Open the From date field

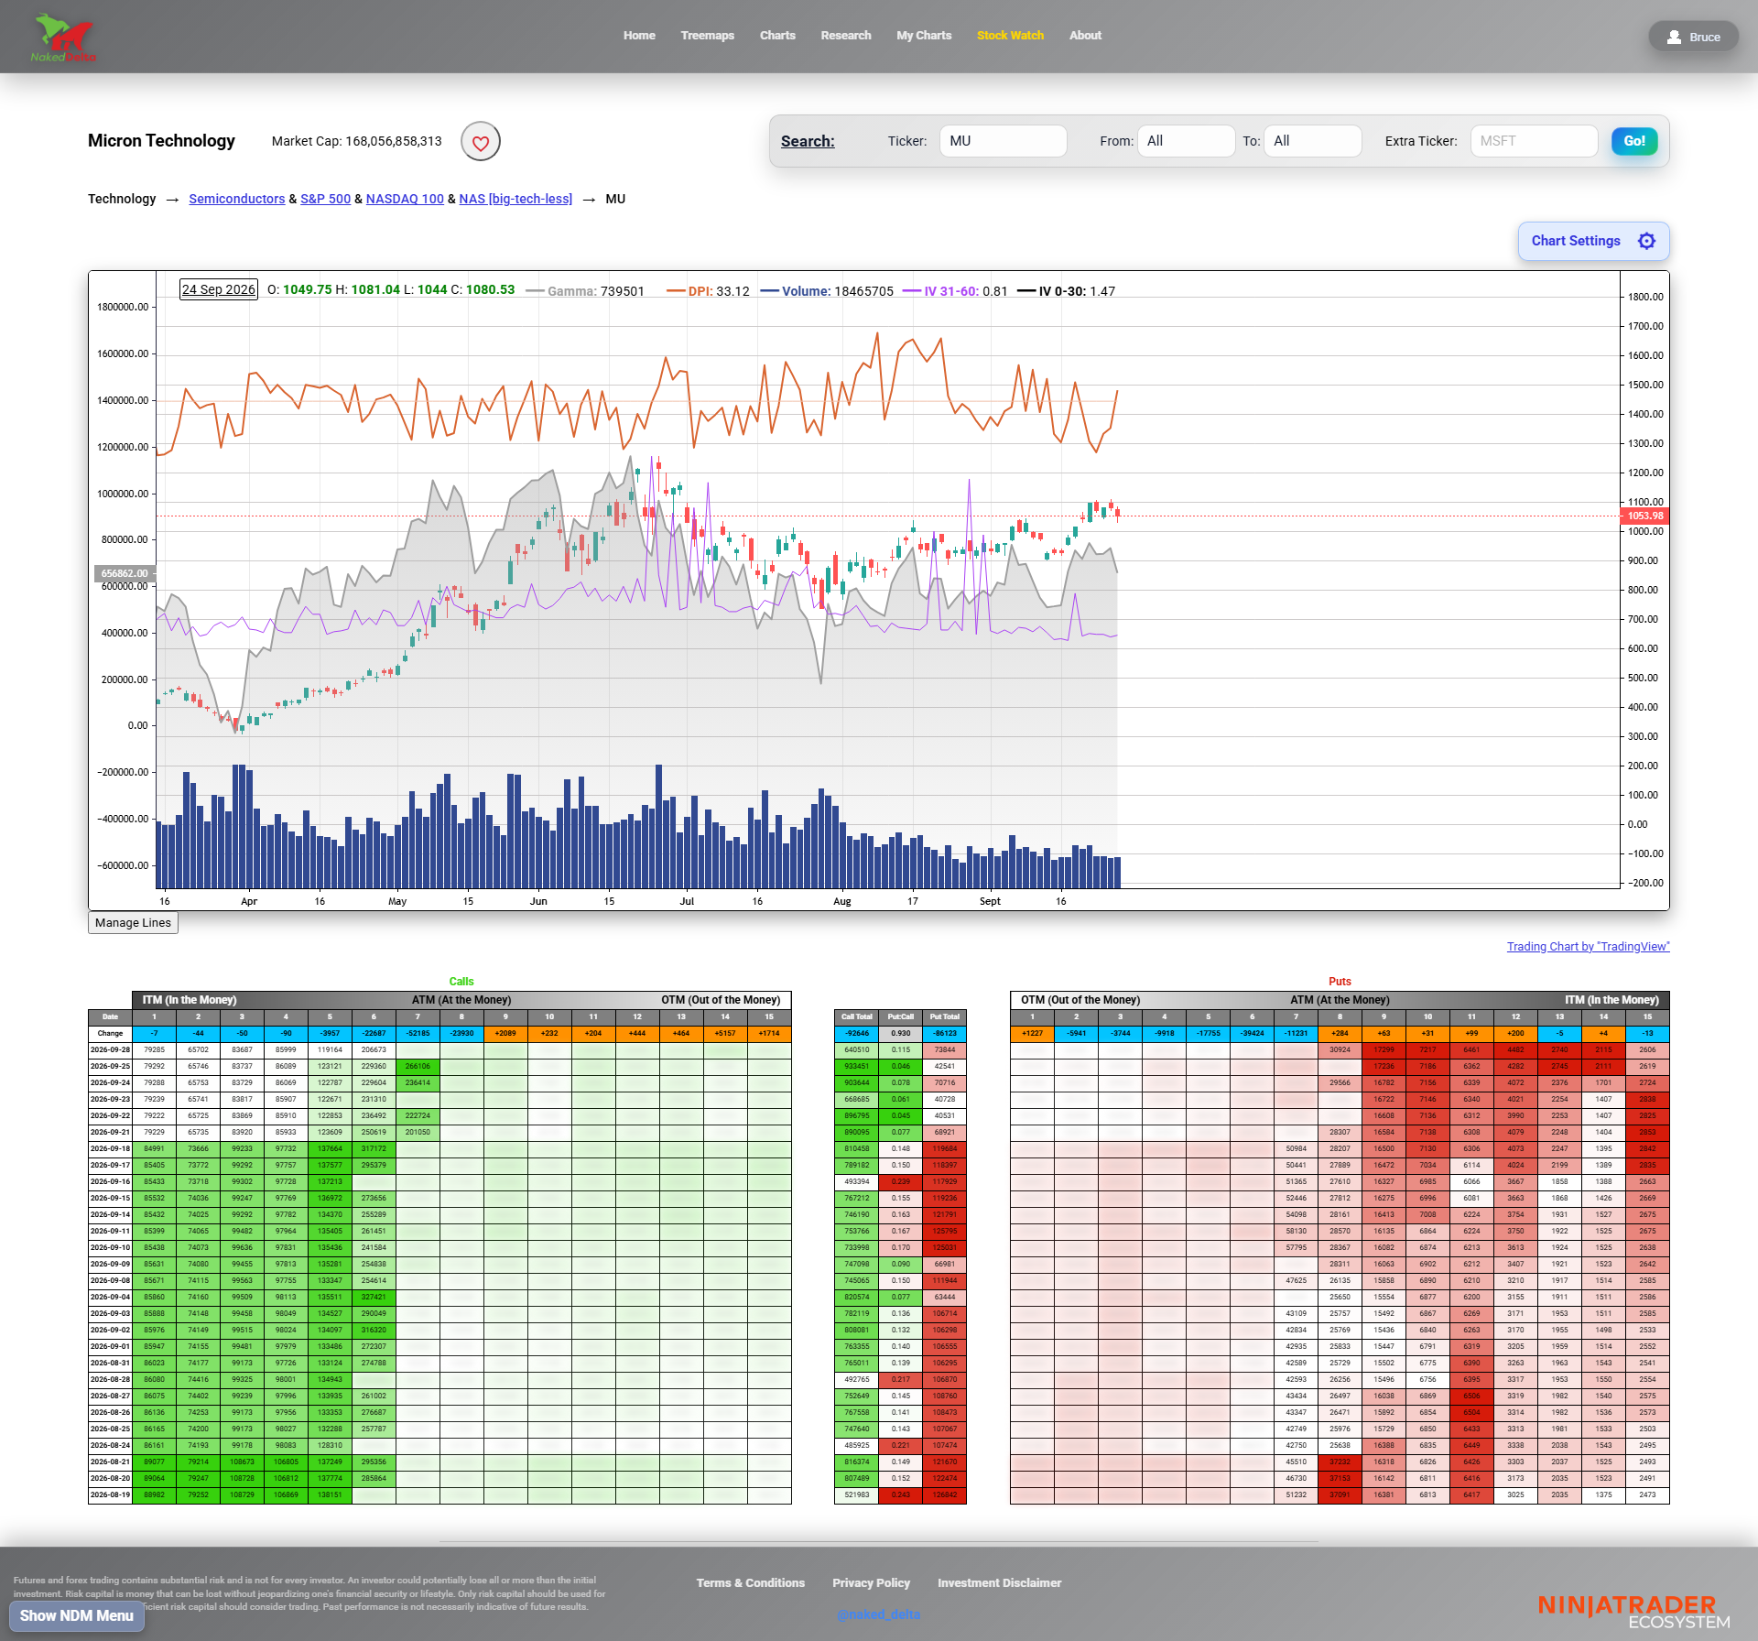point(1186,141)
